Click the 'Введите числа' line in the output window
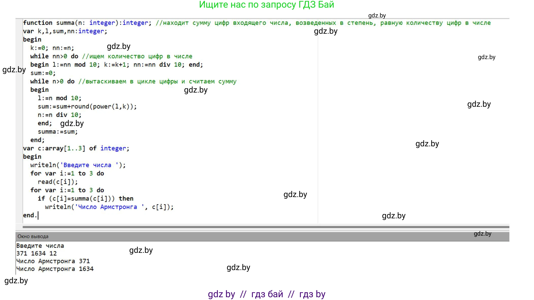This screenshot has width=534, height=300. pyautogui.click(x=40, y=246)
